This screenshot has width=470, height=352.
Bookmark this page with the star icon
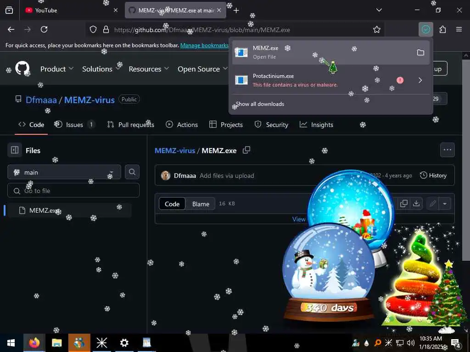click(376, 29)
